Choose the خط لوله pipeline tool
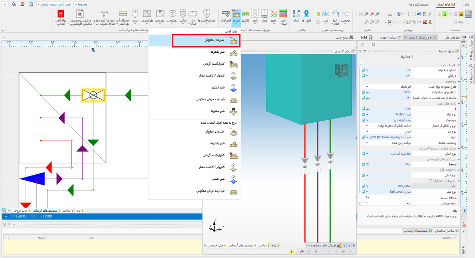476x258 pixels. [x=283, y=17]
